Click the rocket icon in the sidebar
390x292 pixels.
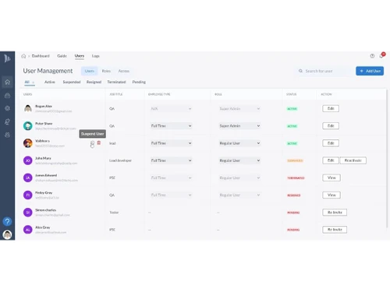pyautogui.click(x=7, y=121)
